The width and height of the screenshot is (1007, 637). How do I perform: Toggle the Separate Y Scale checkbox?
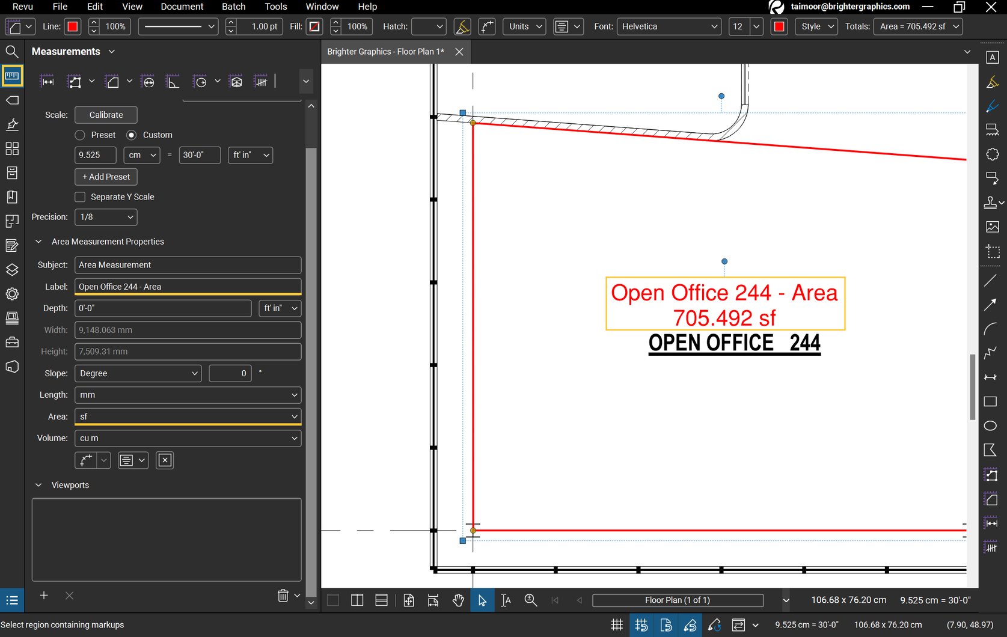[79, 197]
